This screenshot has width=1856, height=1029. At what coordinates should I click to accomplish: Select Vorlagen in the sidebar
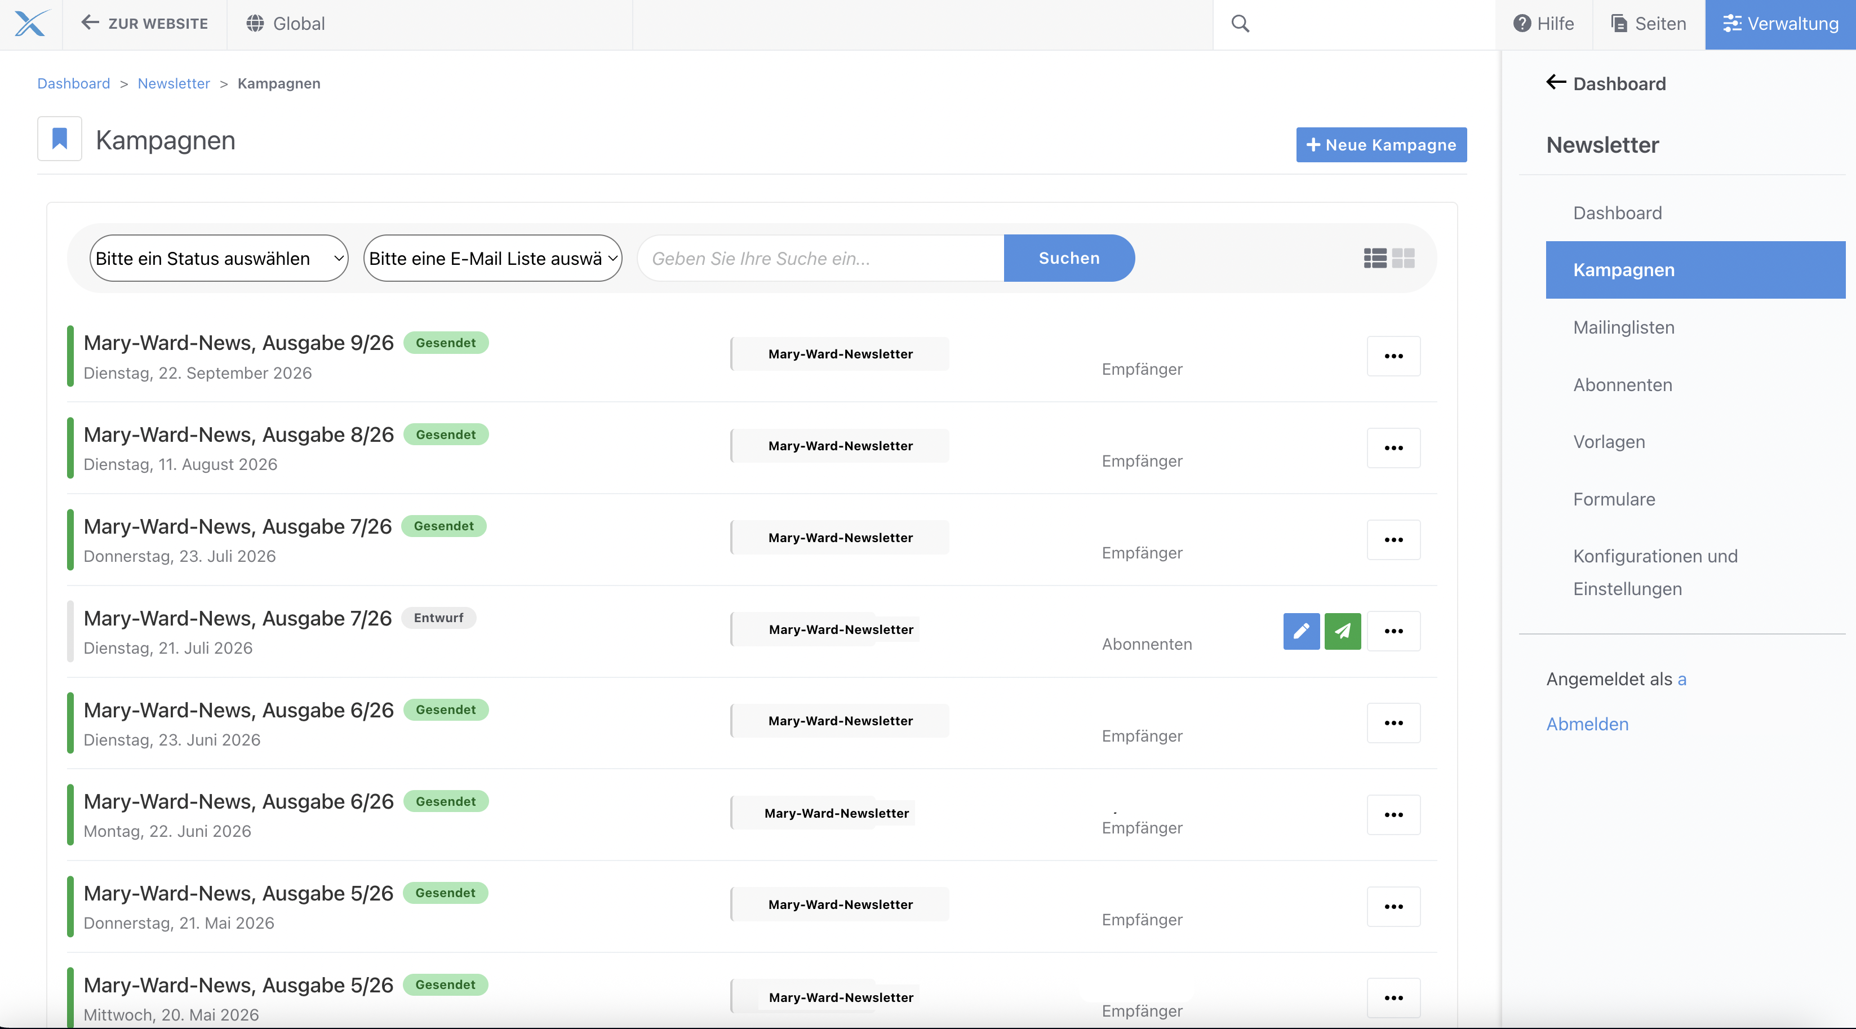tap(1609, 442)
